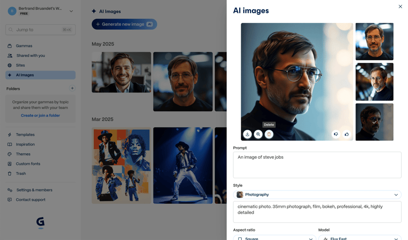Expand the workspace switcher chevron
This screenshot has width=408, height=240.
tap(71, 11)
